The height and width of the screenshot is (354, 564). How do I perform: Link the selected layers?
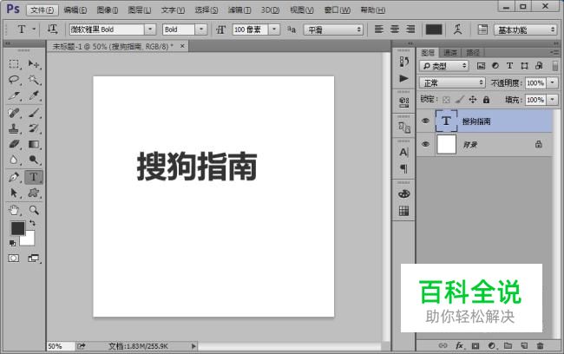[443, 345]
